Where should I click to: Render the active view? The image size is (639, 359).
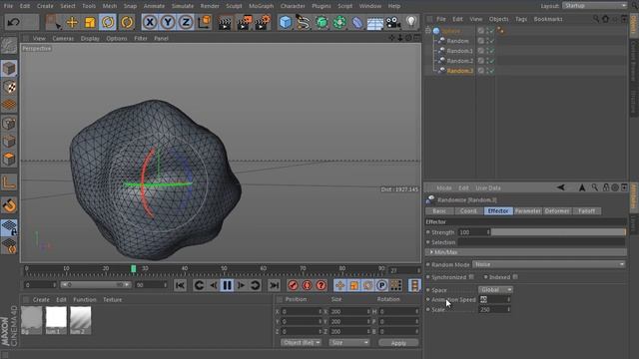[x=224, y=22]
